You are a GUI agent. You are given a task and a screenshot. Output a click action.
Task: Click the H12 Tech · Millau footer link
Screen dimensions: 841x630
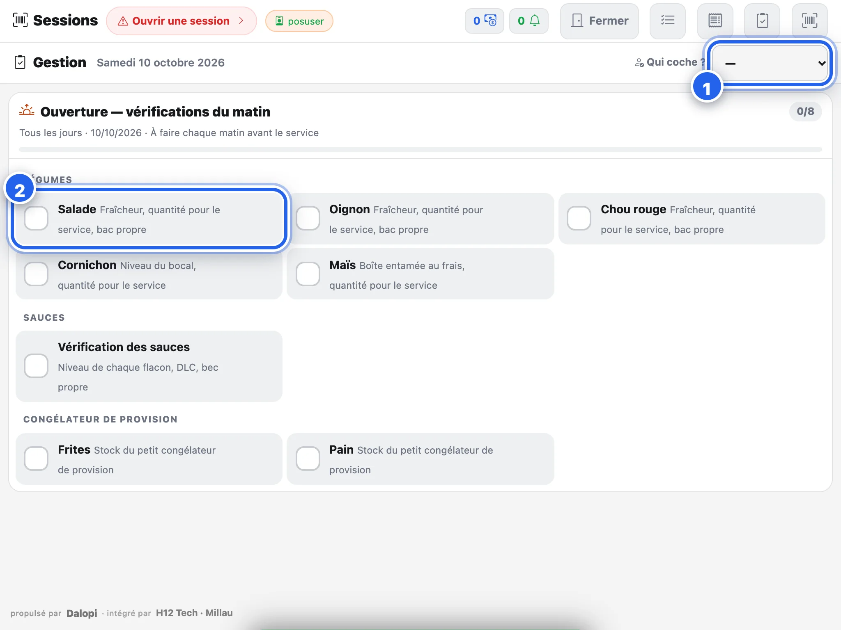194,613
